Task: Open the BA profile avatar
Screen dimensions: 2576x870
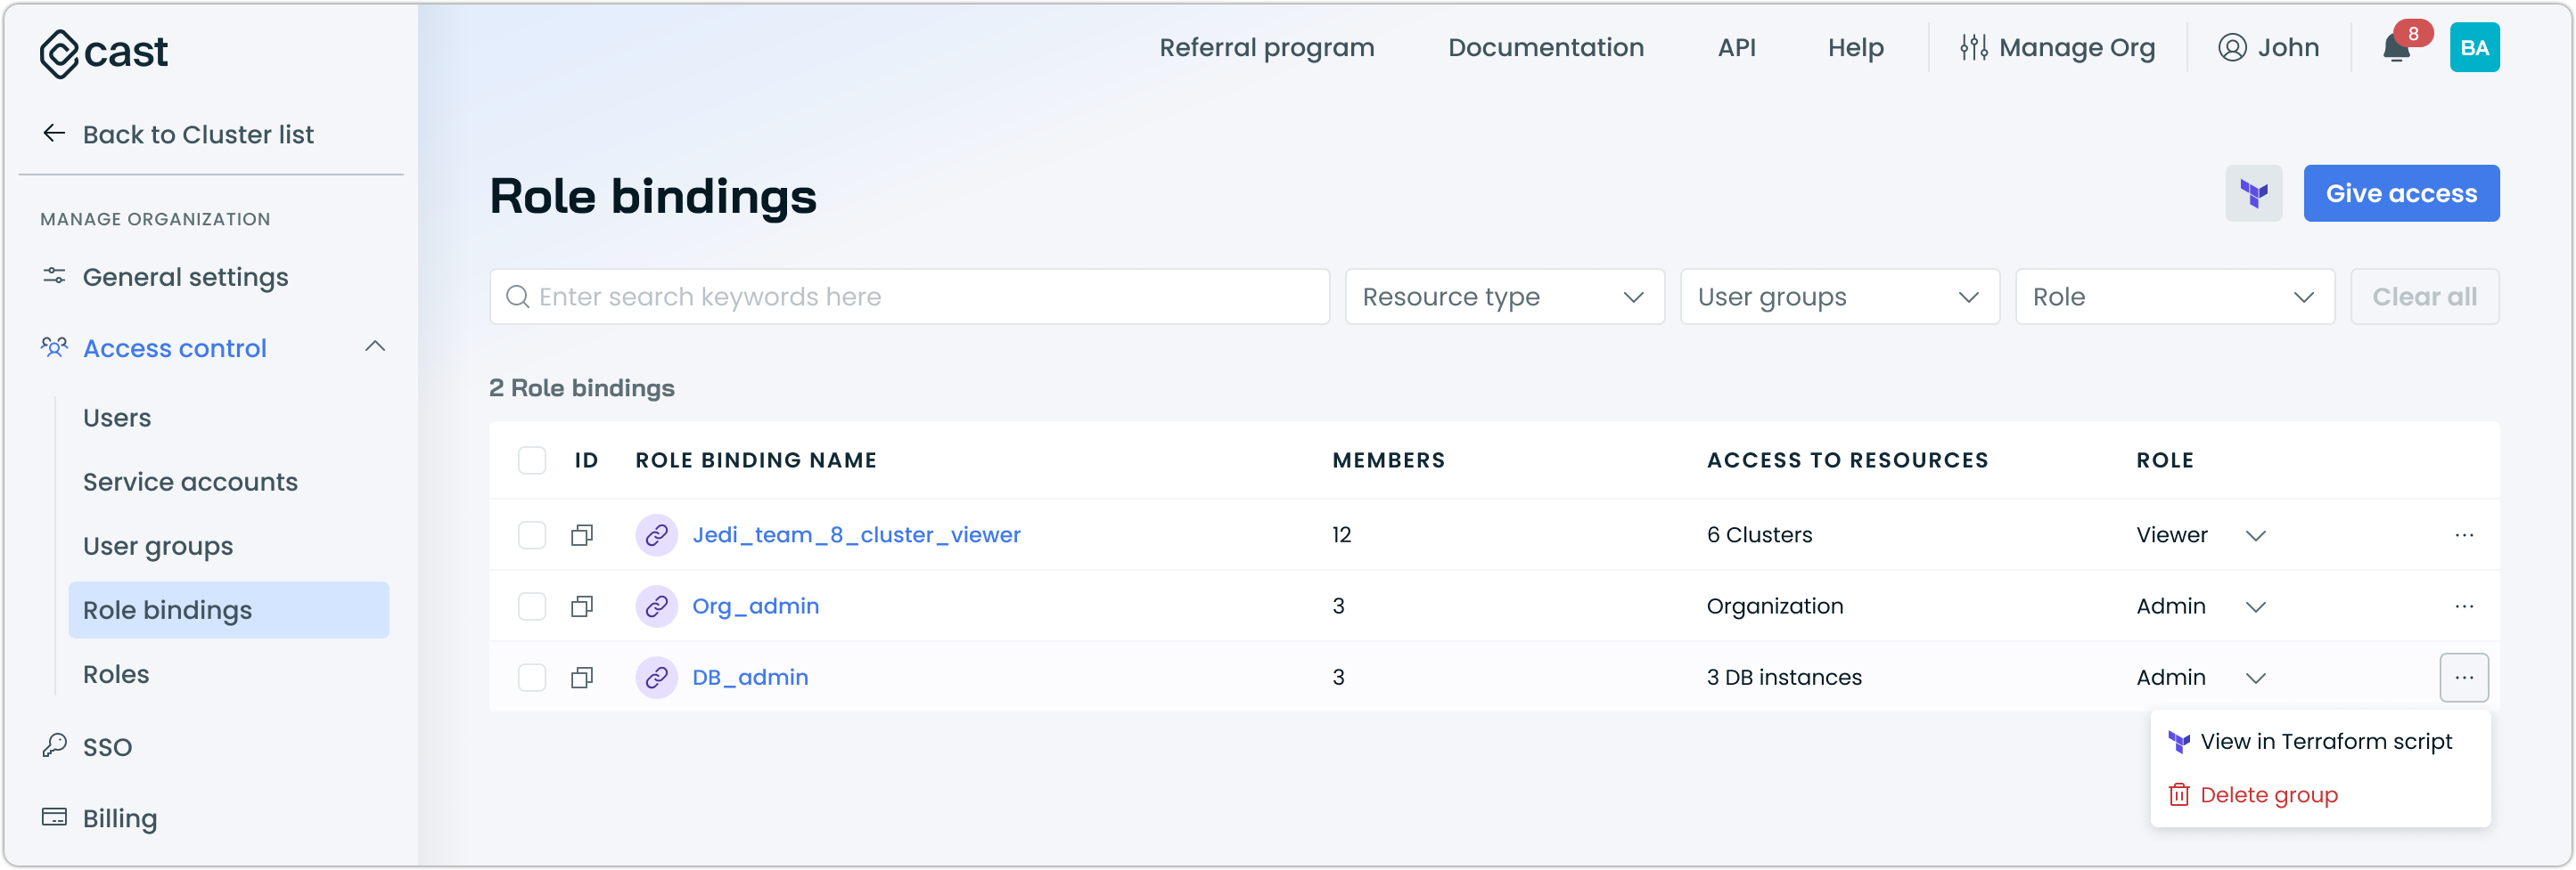Action: pyautogui.click(x=2474, y=48)
